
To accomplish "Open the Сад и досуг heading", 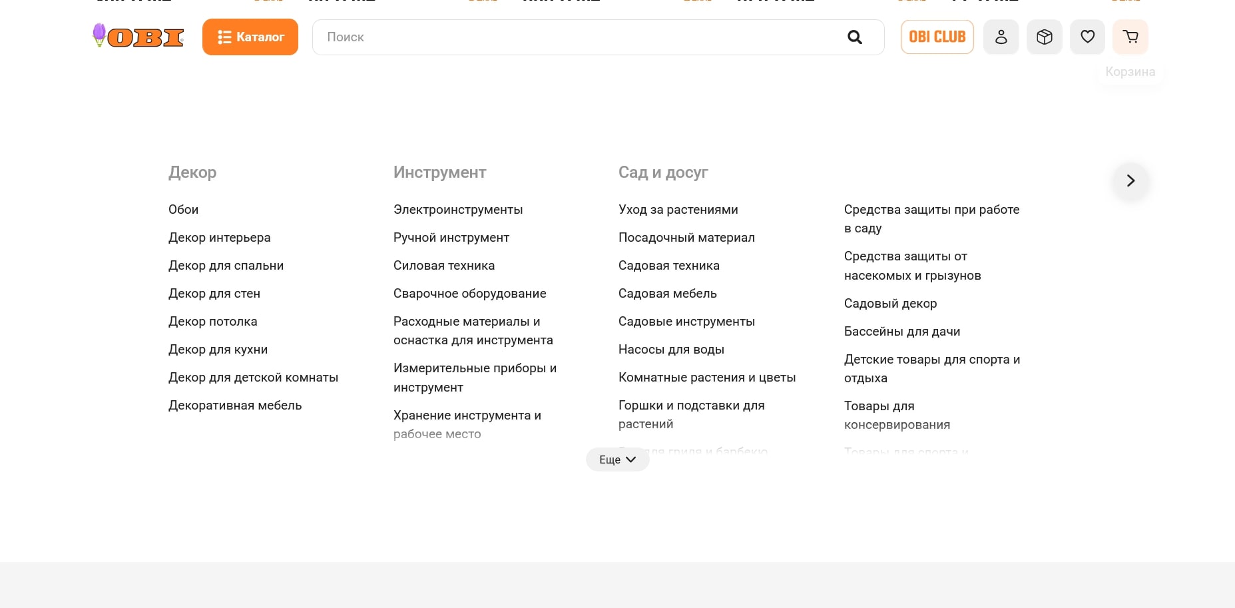I will click(x=663, y=172).
